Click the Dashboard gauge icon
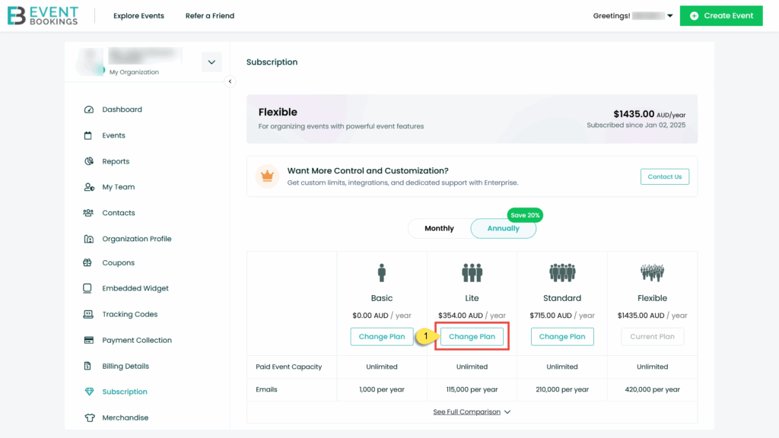The width and height of the screenshot is (779, 438). click(88, 109)
